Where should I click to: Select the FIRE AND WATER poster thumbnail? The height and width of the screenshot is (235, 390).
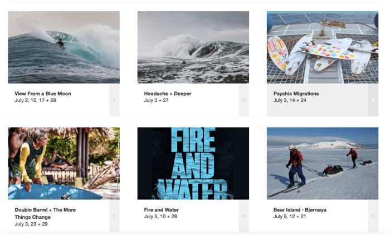click(193, 163)
